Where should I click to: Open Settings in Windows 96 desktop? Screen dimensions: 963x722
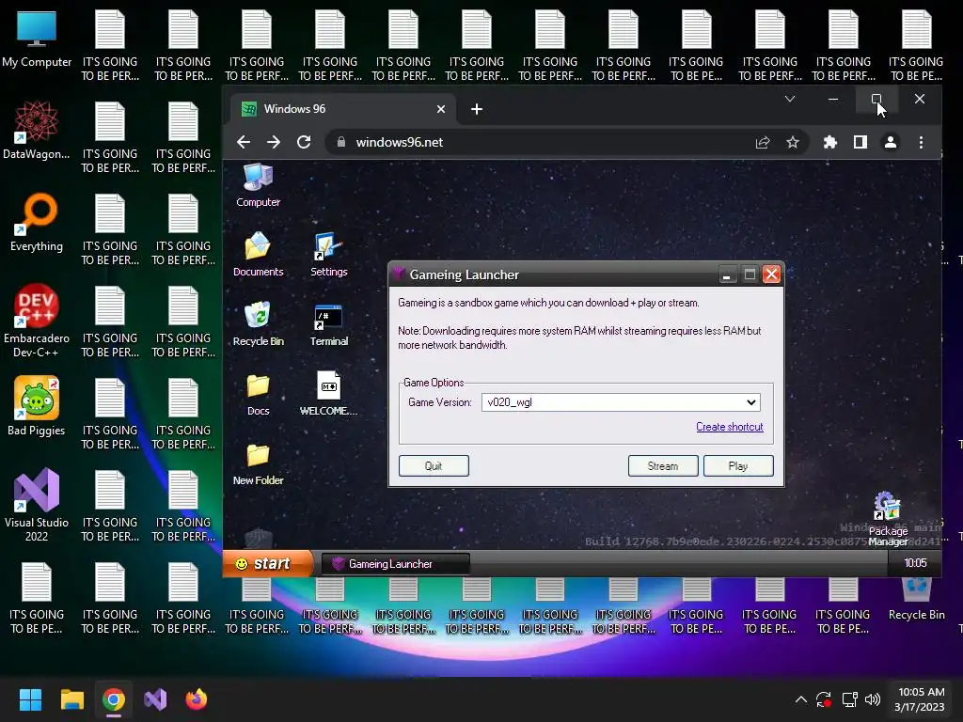(x=328, y=255)
